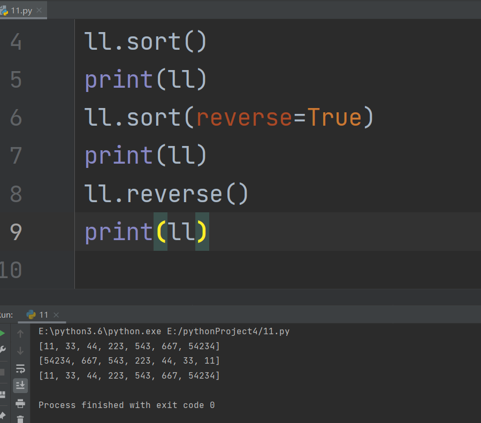The width and height of the screenshot is (481, 423).
Task: Clear the console with the trash icon
Action: [20, 419]
